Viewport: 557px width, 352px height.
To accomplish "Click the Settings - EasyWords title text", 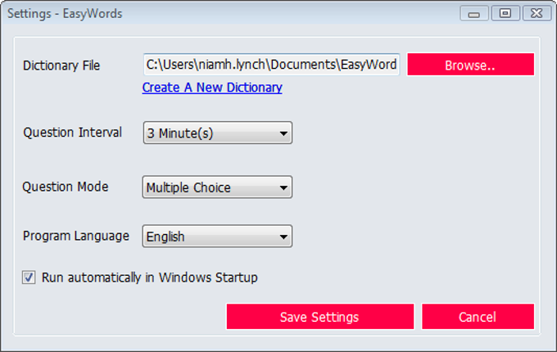I will [65, 14].
